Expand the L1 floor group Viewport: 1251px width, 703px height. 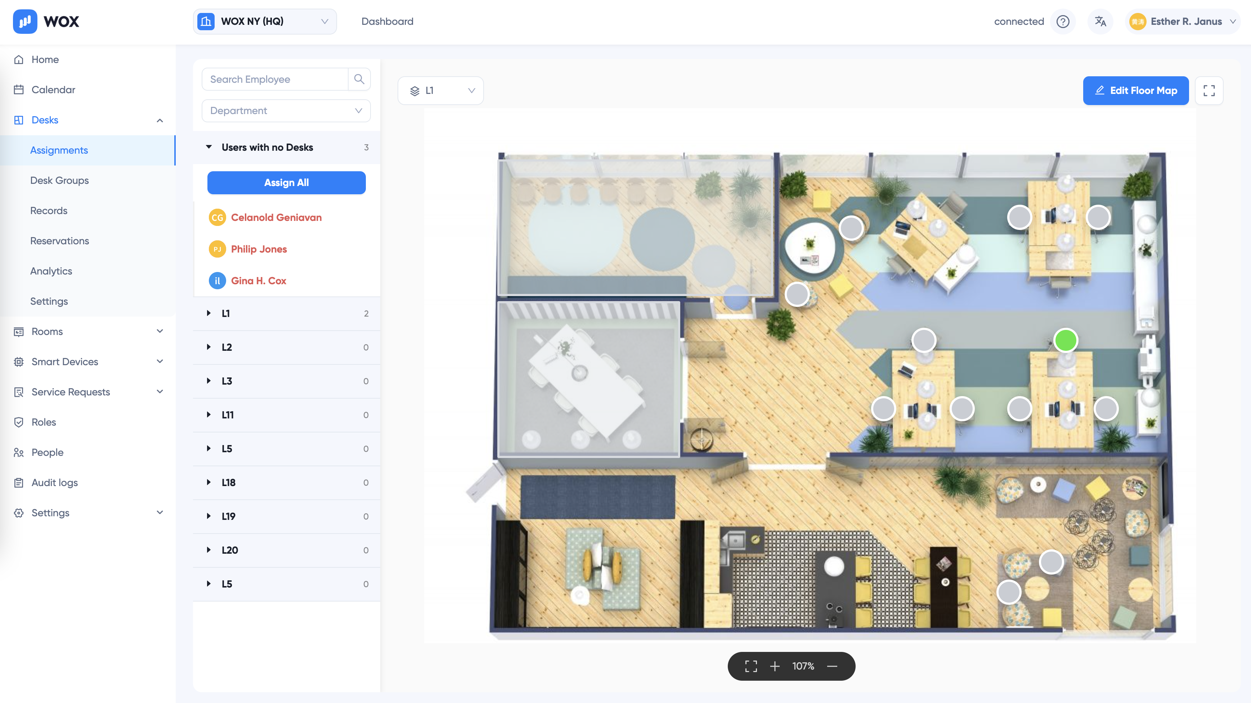209,313
